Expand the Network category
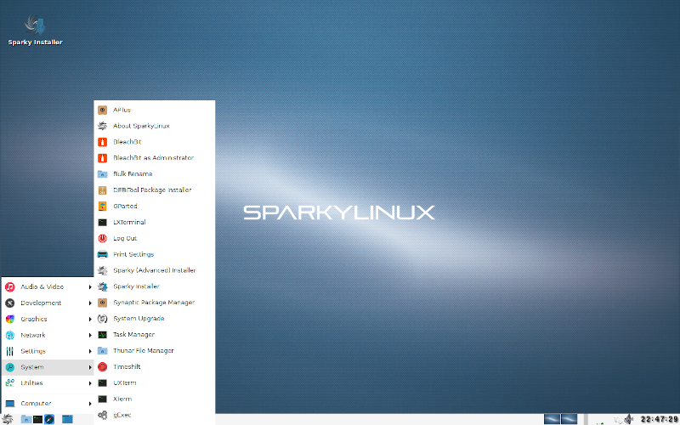The image size is (680, 425). pos(48,335)
